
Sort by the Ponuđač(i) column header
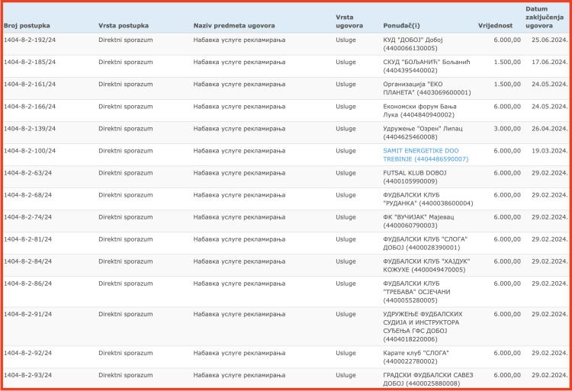401,25
